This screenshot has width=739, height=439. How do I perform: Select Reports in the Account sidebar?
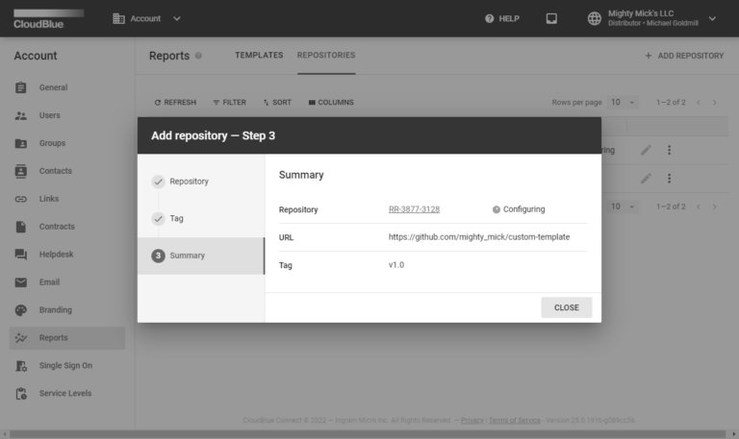67,338
